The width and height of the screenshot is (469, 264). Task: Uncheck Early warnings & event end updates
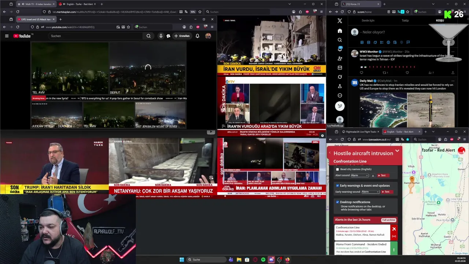coord(337,186)
